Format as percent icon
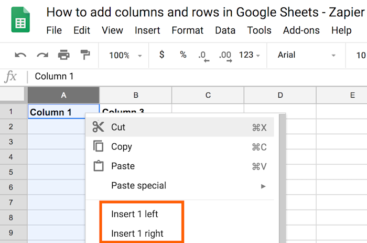This screenshot has height=243, width=367. point(183,55)
